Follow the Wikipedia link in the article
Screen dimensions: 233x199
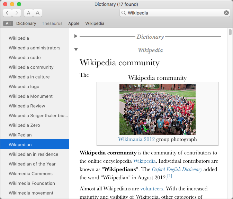pos(144,161)
